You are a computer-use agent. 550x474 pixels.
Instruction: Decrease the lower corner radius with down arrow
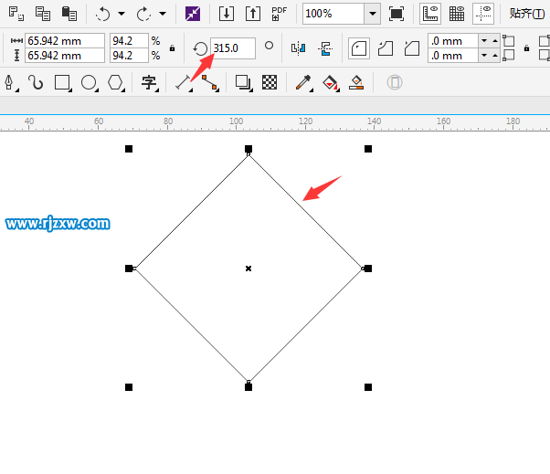pyautogui.click(x=484, y=56)
